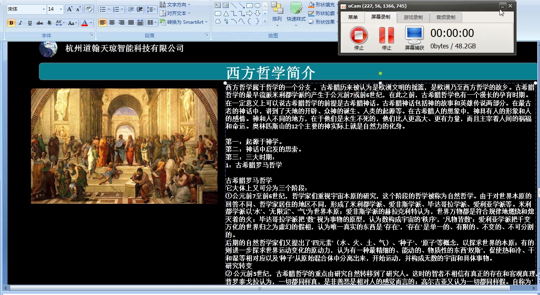Clear formatting using the eraser icon
The width and height of the screenshot is (540, 295).
click(x=89, y=9)
